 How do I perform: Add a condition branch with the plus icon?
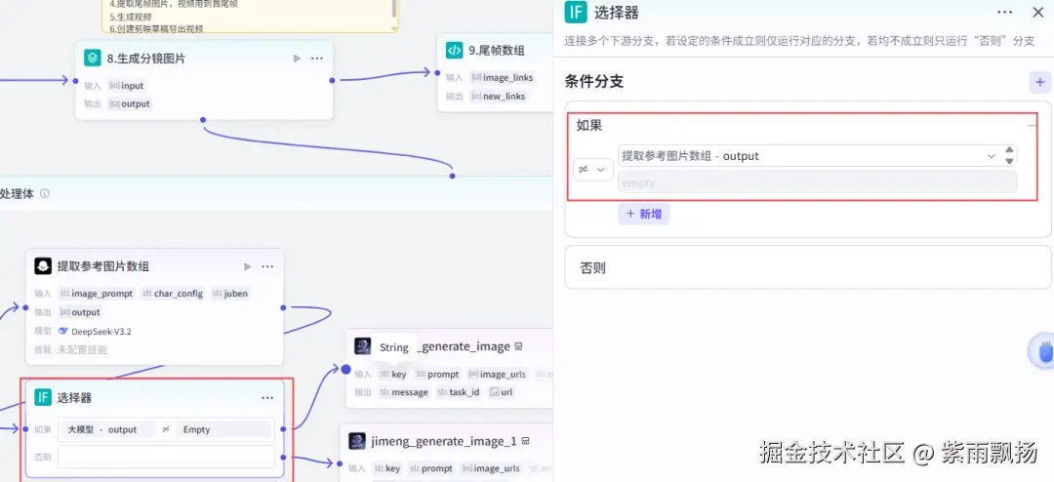pos(1040,82)
